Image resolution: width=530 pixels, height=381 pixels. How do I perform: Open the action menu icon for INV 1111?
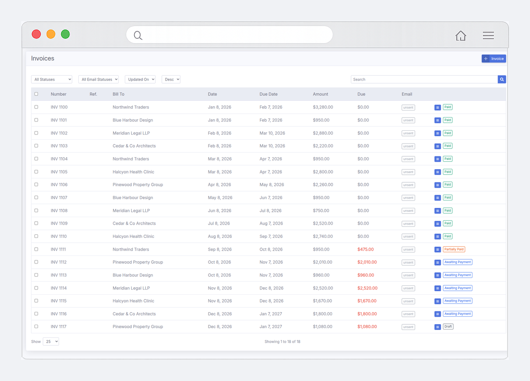pos(438,250)
